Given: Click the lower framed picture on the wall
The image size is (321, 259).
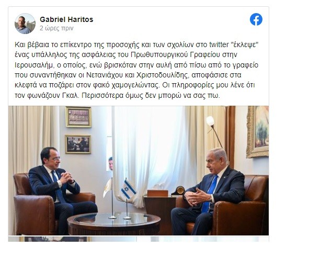Looking at the screenshot, I should 78,144.
